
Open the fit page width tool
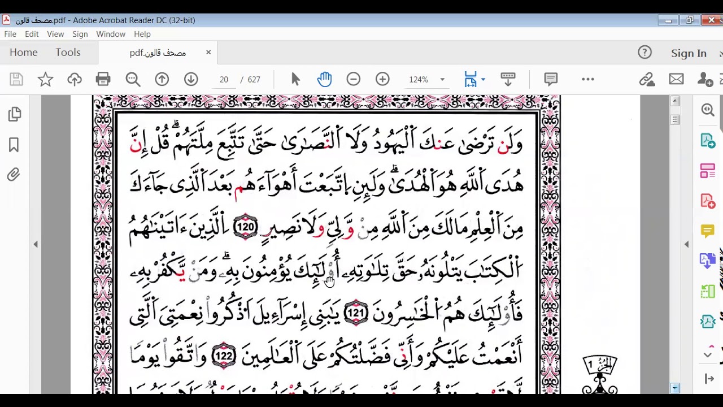click(x=471, y=80)
